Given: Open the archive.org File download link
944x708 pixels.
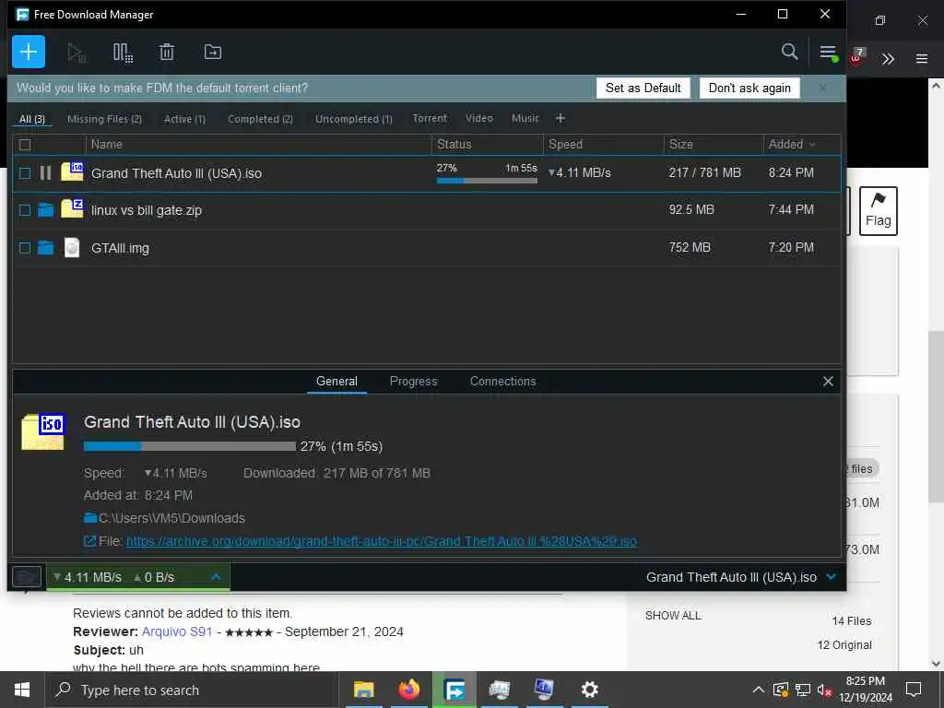Looking at the screenshot, I should pos(381,541).
